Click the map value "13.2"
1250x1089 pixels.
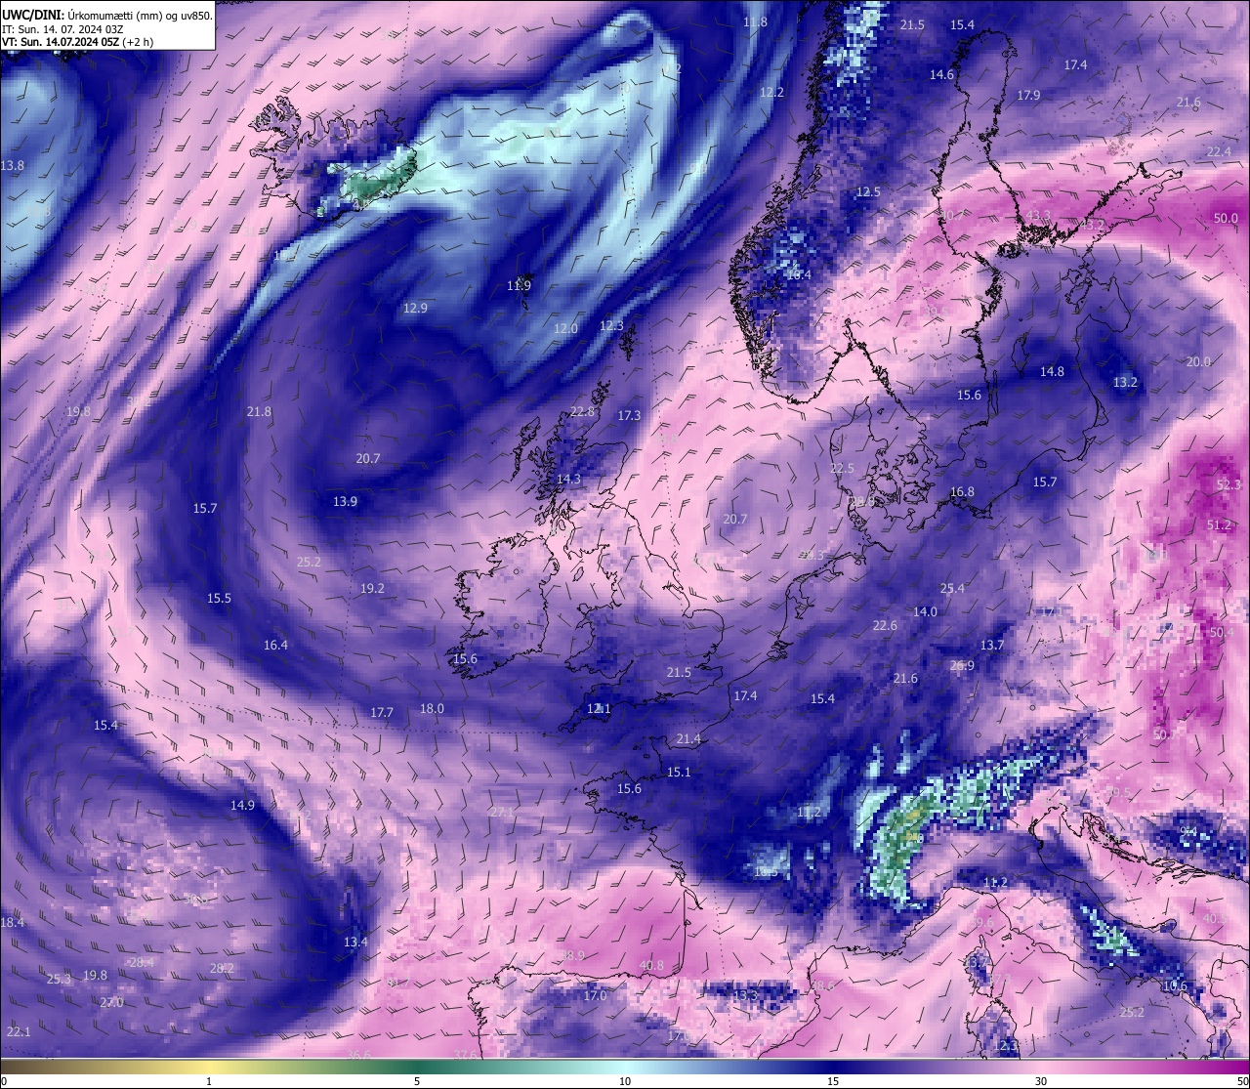[x=1125, y=383]
